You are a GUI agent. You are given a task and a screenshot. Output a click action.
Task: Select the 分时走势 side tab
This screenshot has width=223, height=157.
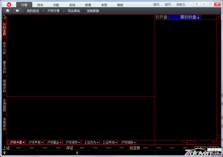coord(4,29)
